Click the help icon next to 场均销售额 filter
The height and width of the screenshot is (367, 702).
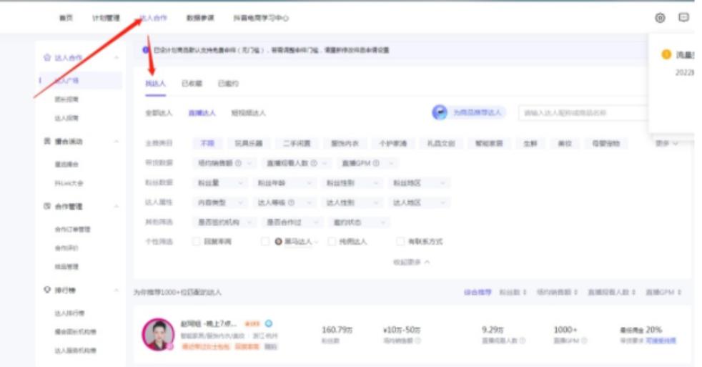click(x=238, y=163)
